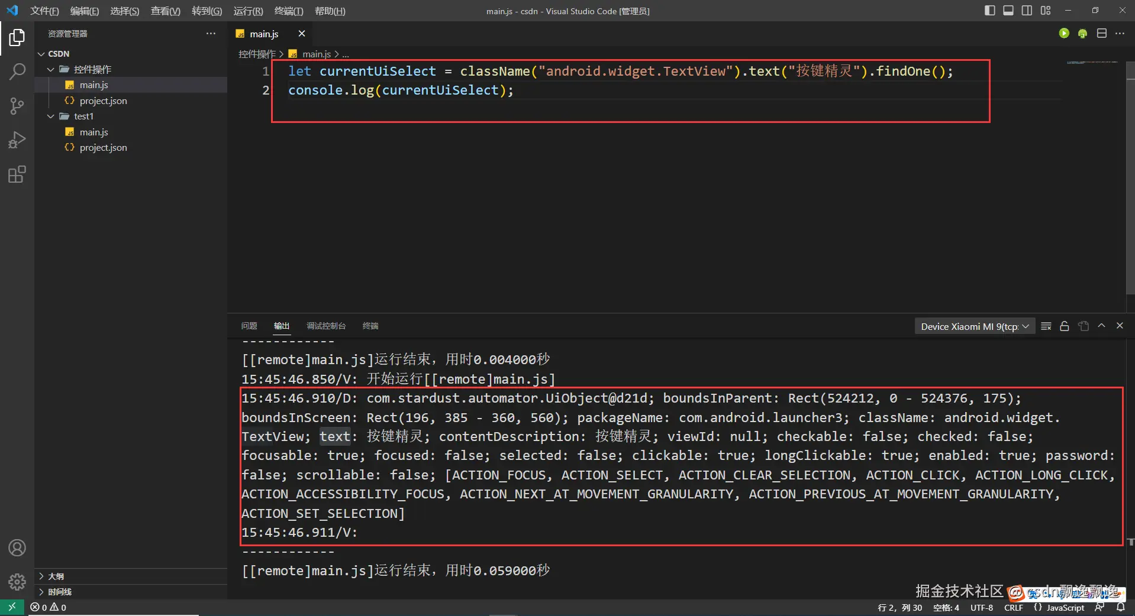
Task: Open project.json under test1 folder
Action: pyautogui.click(x=103, y=148)
